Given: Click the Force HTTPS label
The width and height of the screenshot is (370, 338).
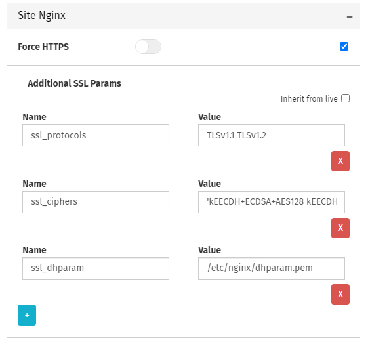Looking at the screenshot, I should (x=43, y=47).
